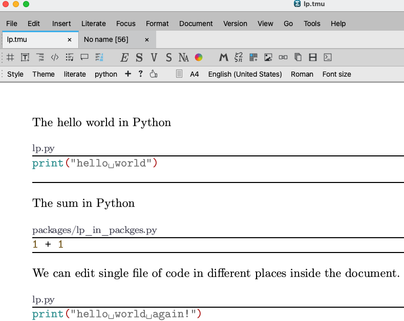Click the V verbatim icon
The width and height of the screenshot is (404, 321).
pyautogui.click(x=154, y=57)
